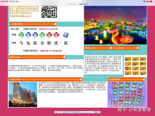Click the Rooster zodiac icon
Screen dimensions: 155x116
pos(128,73)
